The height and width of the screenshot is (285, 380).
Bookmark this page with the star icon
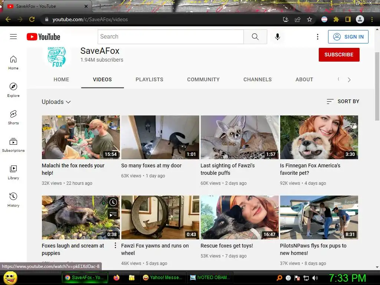click(309, 19)
